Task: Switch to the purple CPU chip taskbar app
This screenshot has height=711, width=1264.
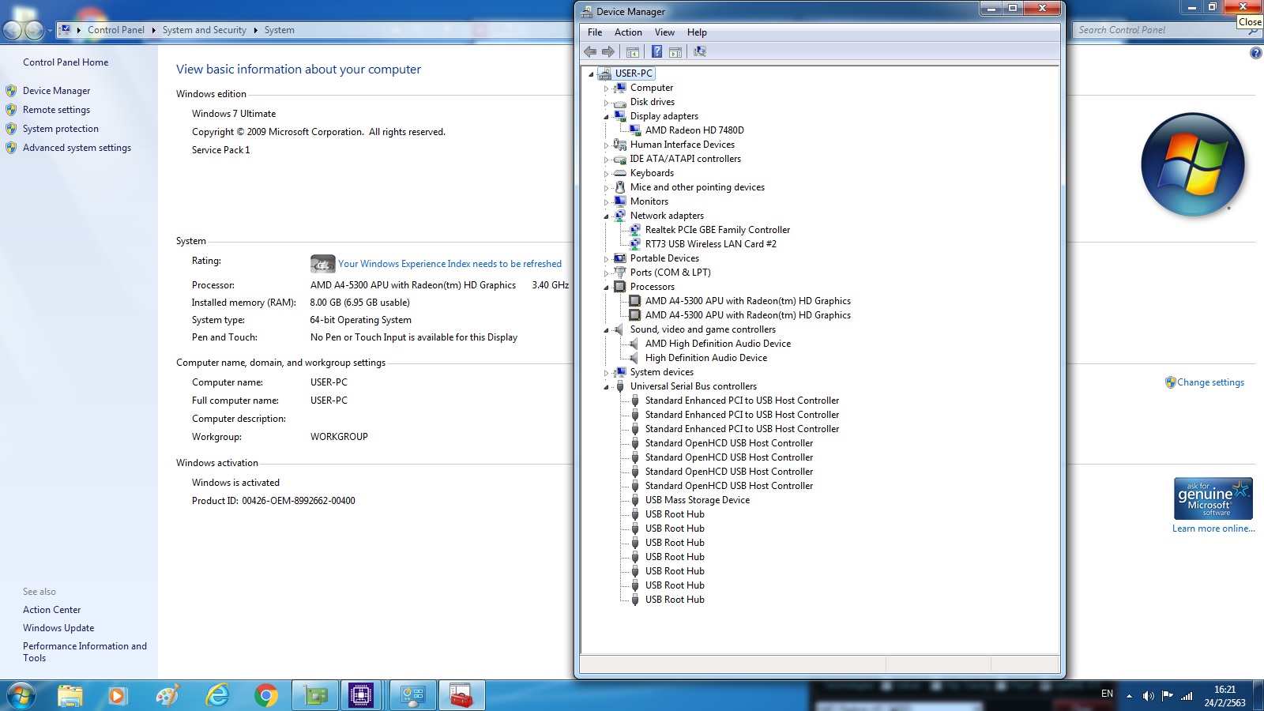Action: coord(361,696)
